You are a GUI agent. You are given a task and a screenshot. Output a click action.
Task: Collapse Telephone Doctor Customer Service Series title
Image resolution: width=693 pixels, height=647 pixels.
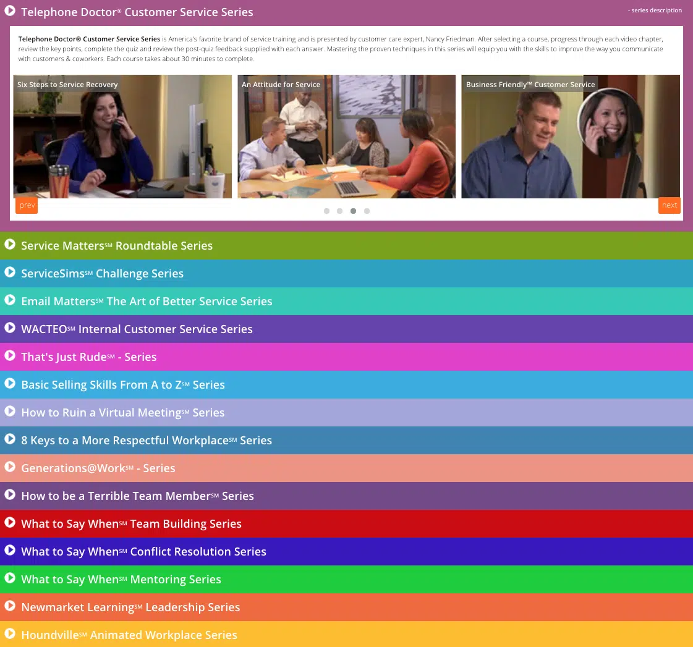click(x=137, y=12)
